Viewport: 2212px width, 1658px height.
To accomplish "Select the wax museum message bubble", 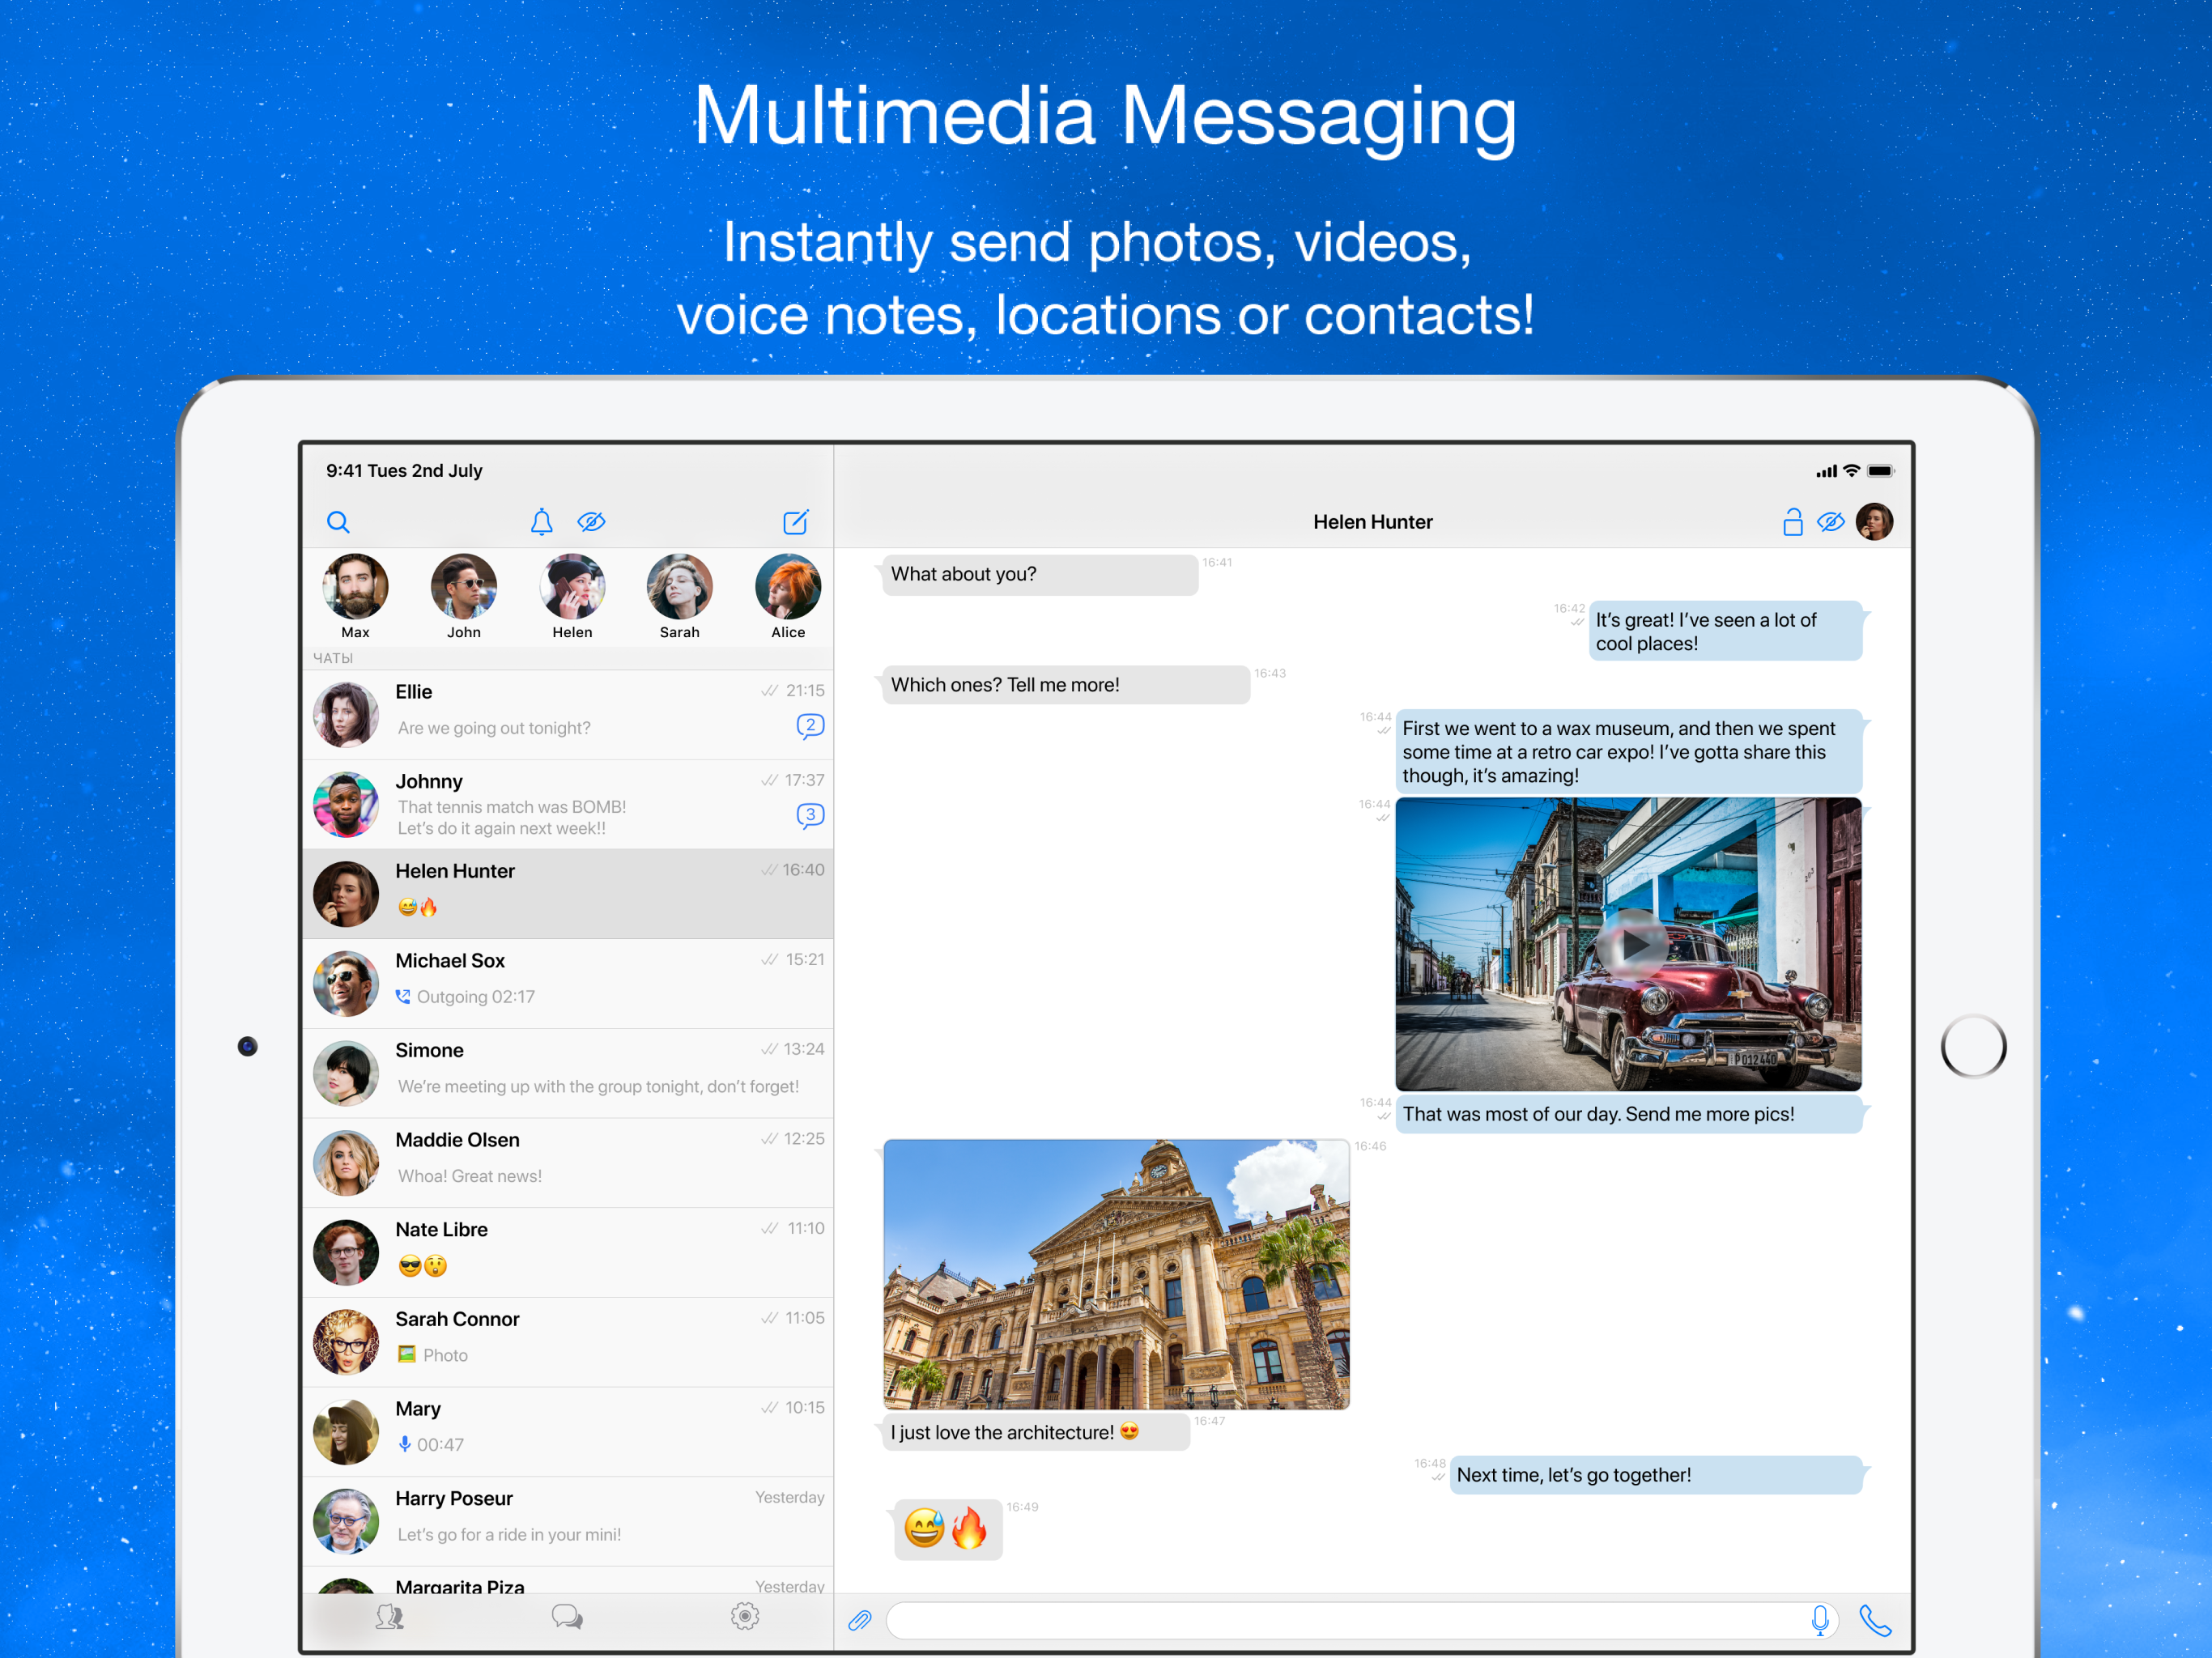I will pos(1629,752).
